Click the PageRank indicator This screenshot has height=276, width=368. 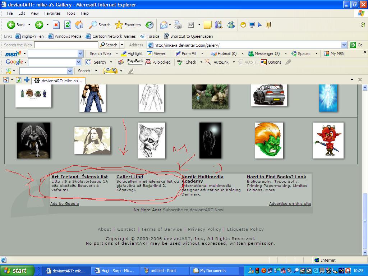click(135, 62)
